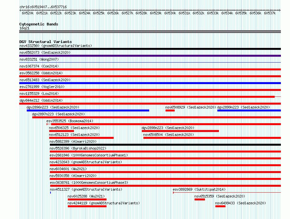This screenshot has height=219, width=290.
Task: Click esv3582258 (Uddin2014) variant label
Action: pos(41,73)
